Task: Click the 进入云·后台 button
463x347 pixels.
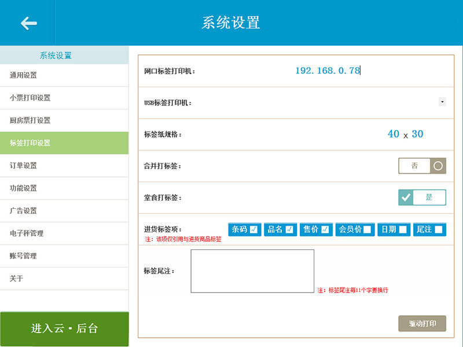Action: pyautogui.click(x=64, y=328)
